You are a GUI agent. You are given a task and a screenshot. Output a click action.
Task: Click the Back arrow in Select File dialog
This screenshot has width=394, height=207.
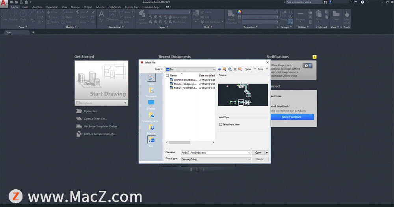pos(219,69)
